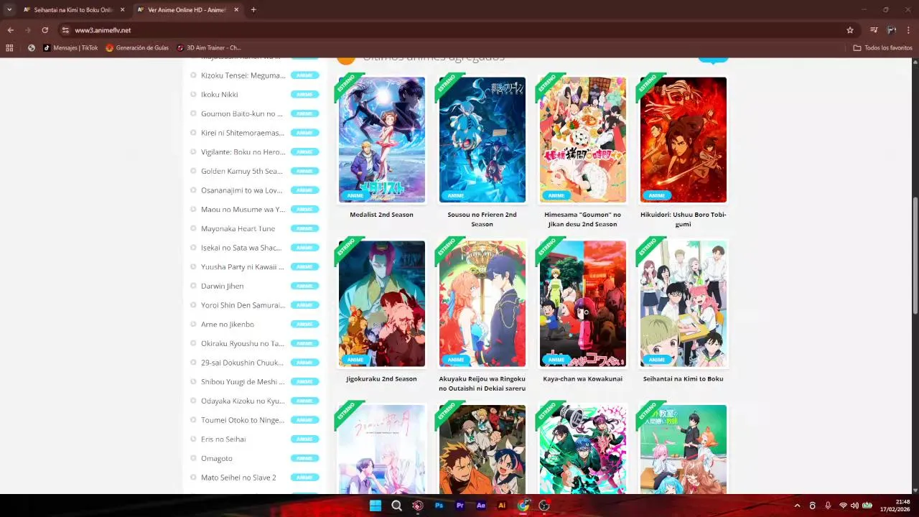This screenshot has width=919, height=517.
Task: Open the apps grid in bookmarks bar
Action: pos(9,48)
